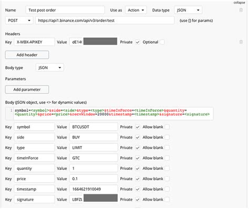Click the Add parameter button
249x209 pixels.
(x=27, y=89)
